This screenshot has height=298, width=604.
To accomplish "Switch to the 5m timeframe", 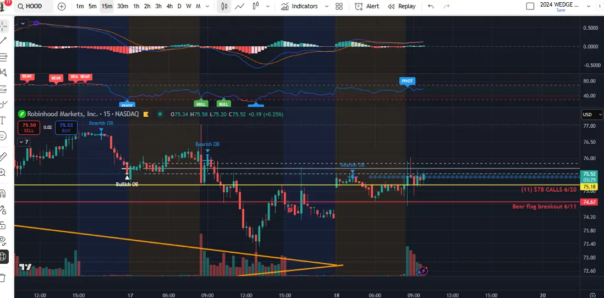I will coord(92,6).
